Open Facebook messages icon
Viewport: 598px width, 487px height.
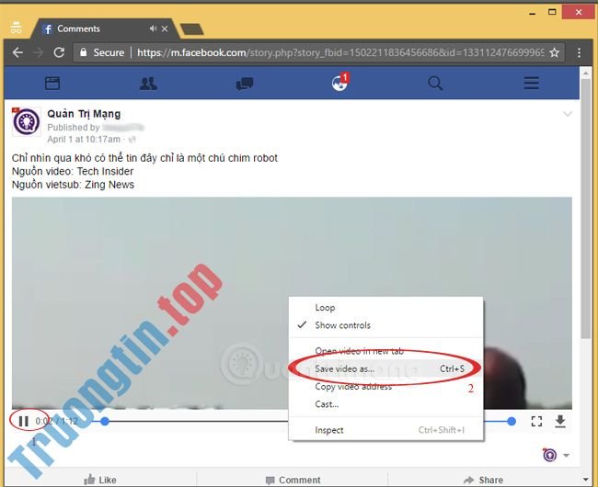pyautogui.click(x=245, y=83)
